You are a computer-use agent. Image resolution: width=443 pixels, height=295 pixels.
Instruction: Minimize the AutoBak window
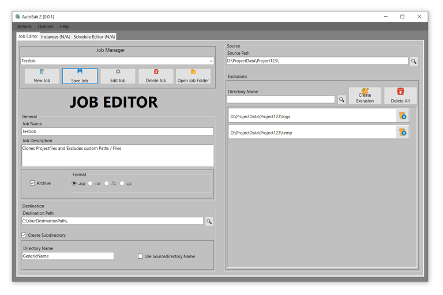point(386,17)
